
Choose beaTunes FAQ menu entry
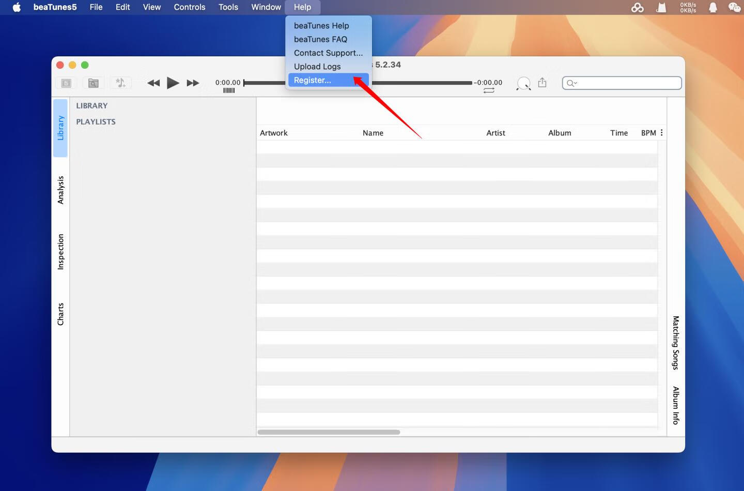(x=328, y=39)
